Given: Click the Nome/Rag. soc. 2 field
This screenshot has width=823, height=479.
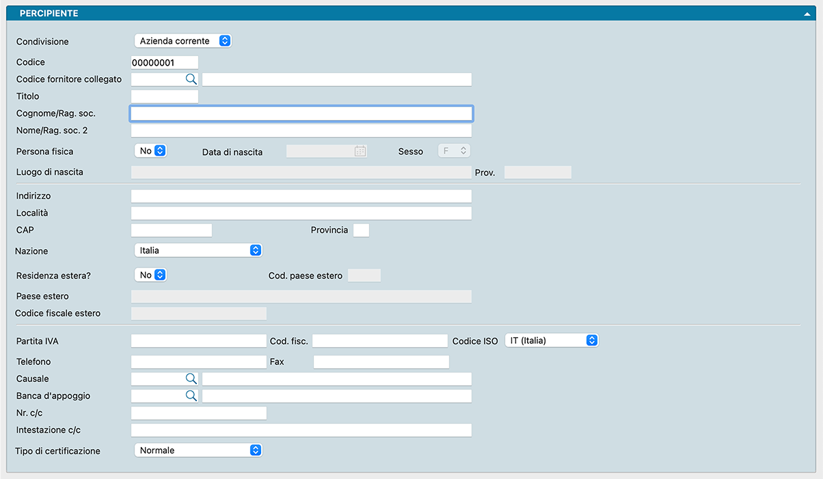Looking at the screenshot, I should tap(301, 130).
